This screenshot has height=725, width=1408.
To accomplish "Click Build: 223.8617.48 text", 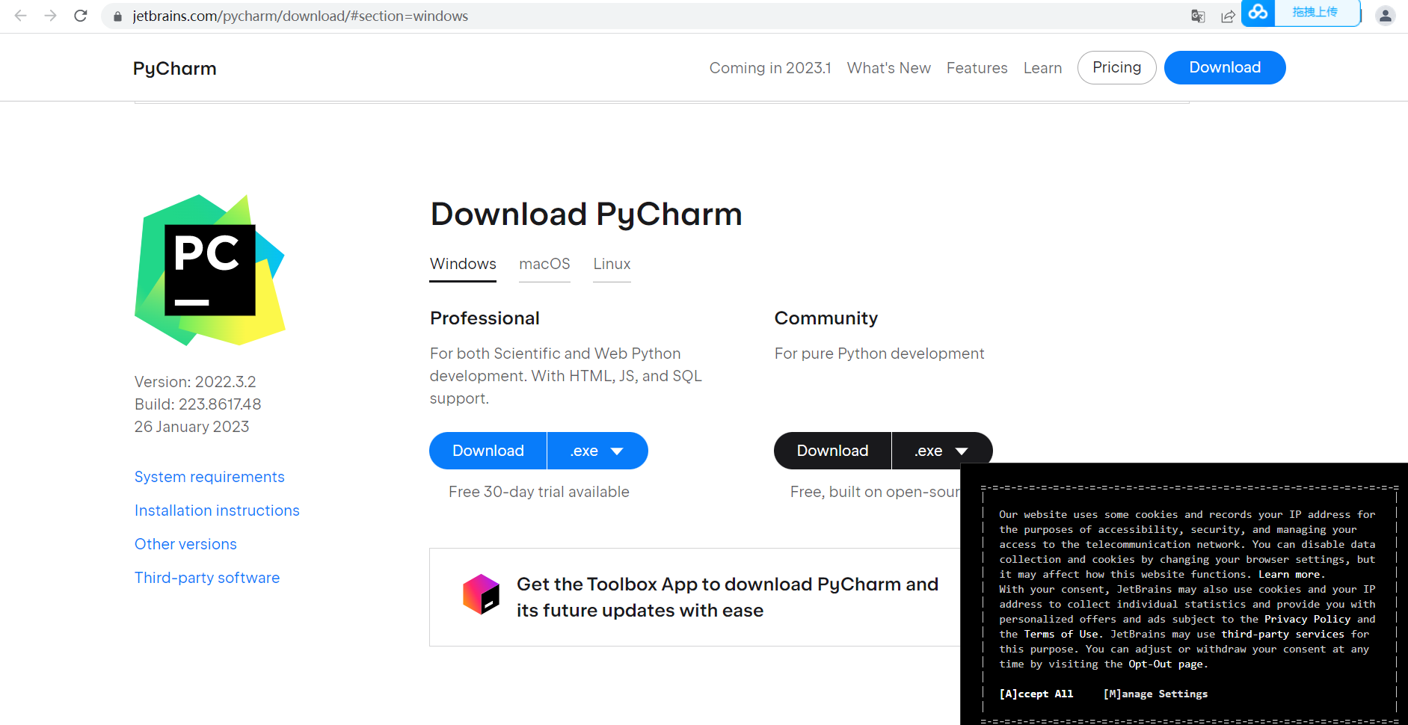I will 197,404.
